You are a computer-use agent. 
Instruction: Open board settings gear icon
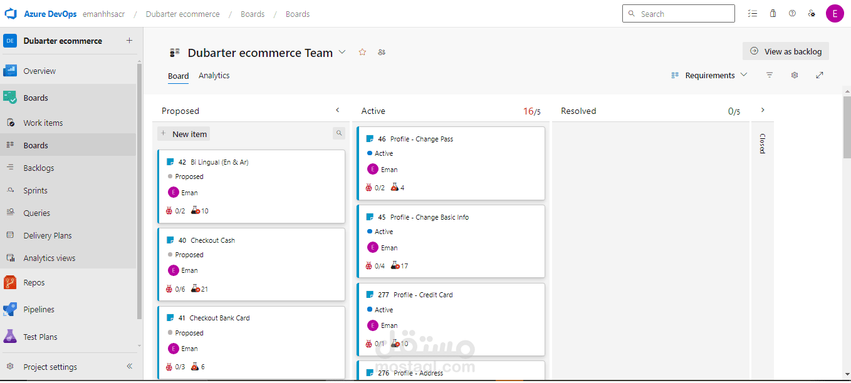[x=795, y=75]
